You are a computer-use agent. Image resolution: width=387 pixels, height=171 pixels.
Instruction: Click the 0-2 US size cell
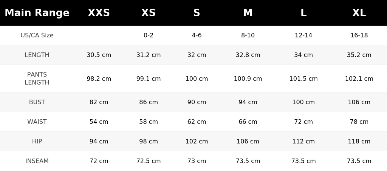pyautogui.click(x=148, y=35)
